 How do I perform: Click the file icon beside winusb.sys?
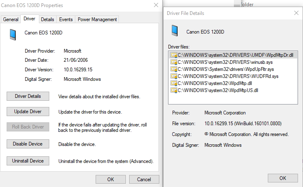point(174,62)
